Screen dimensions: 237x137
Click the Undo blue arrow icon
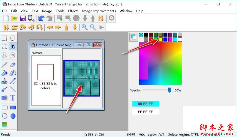coord(41,18)
